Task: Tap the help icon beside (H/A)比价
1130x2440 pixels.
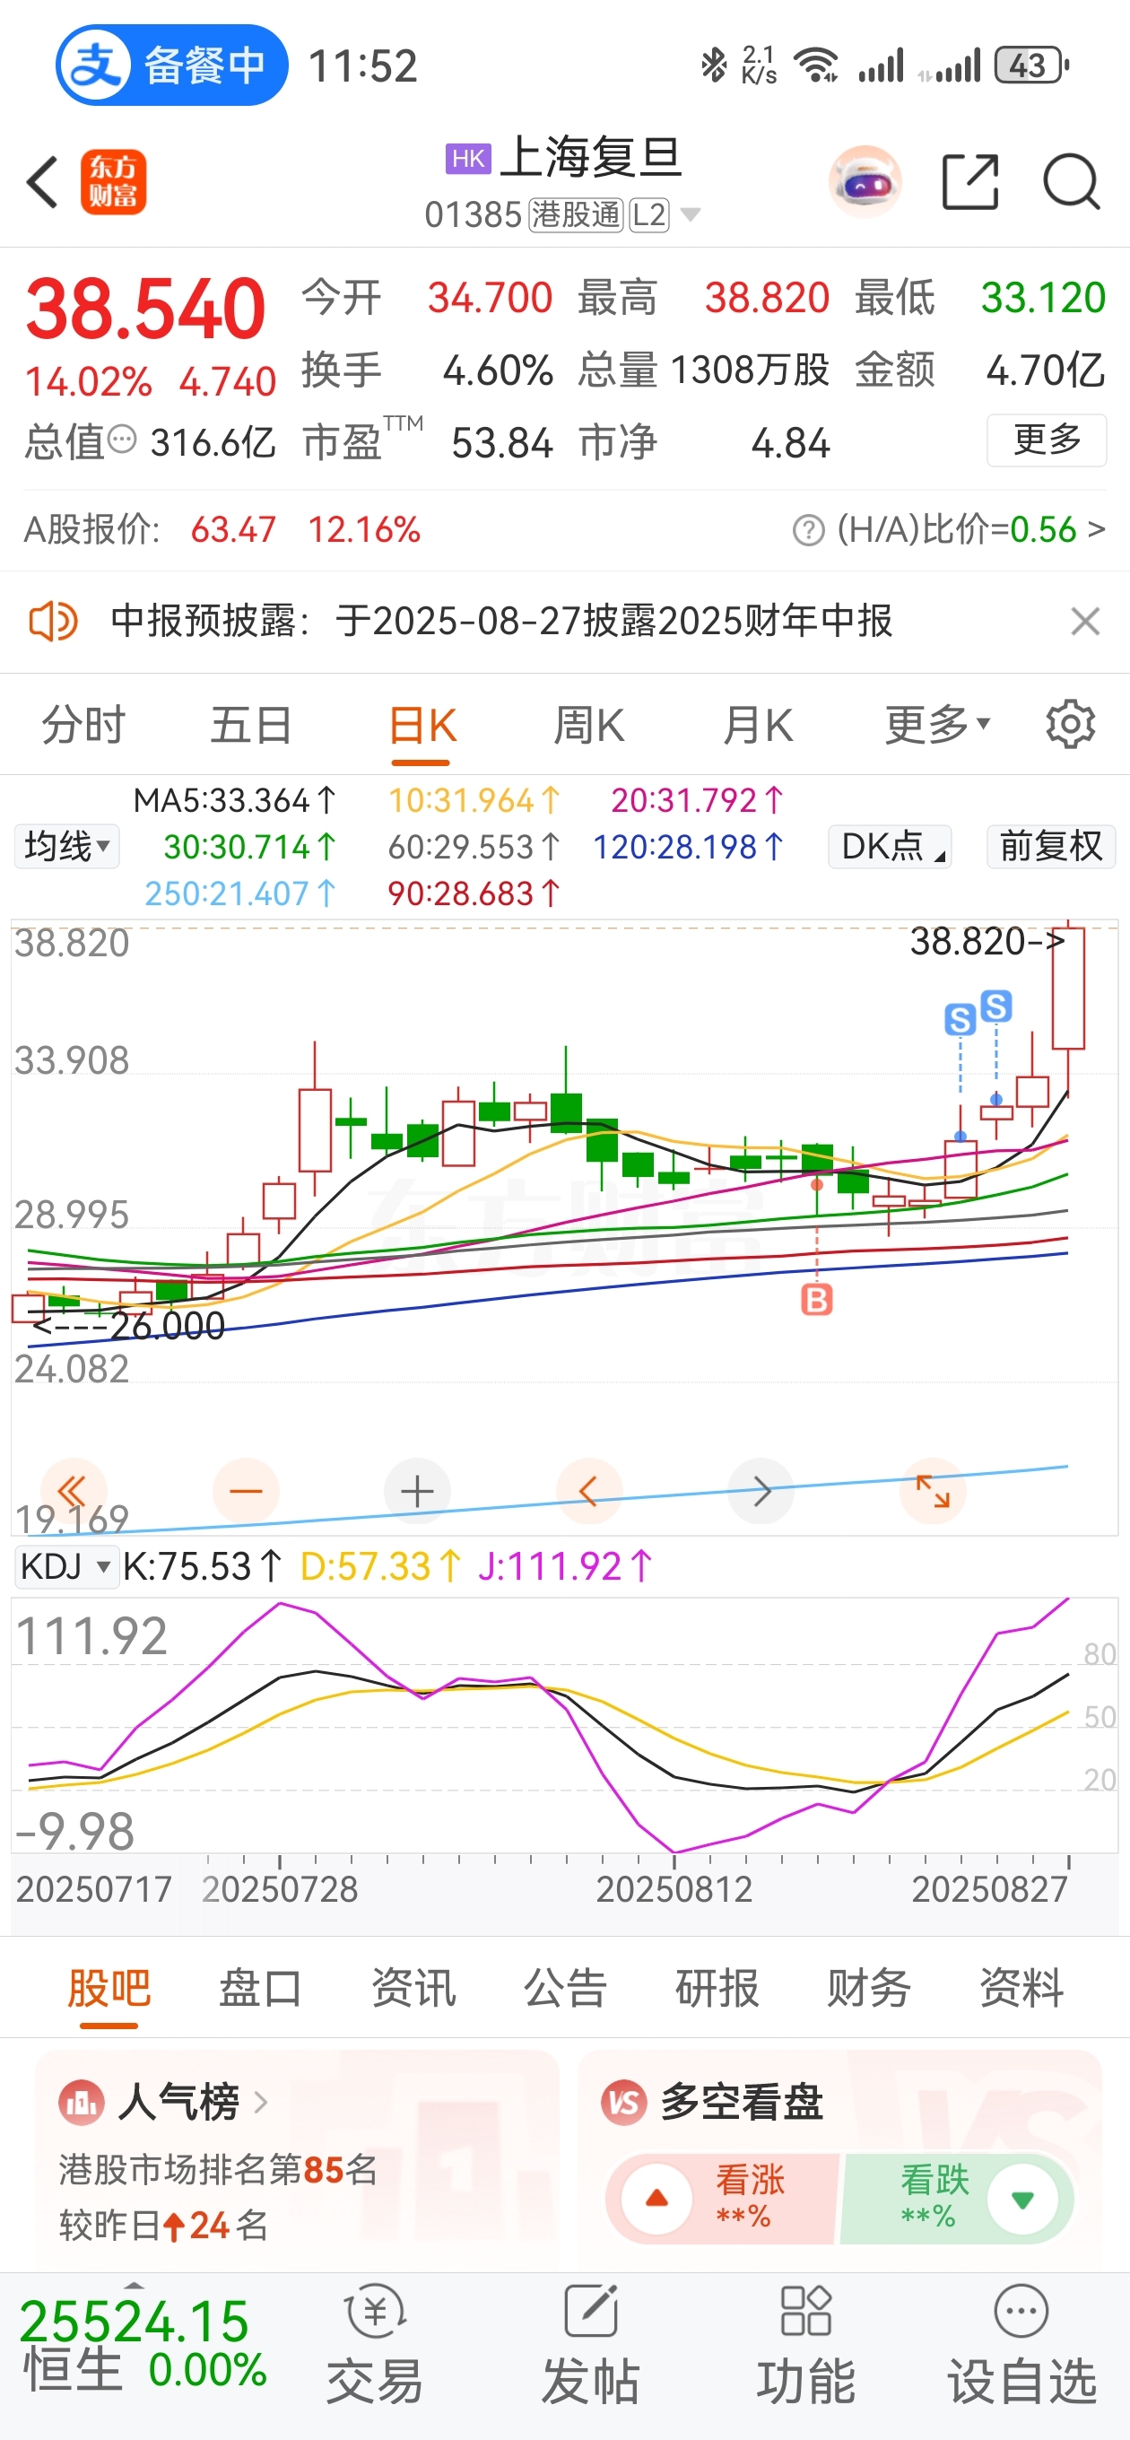Action: coord(808,530)
